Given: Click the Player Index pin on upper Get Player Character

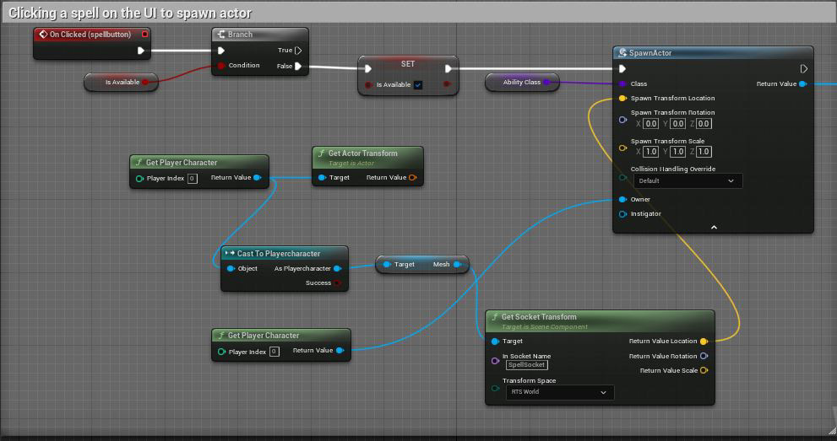Looking at the screenshot, I should click(x=139, y=179).
